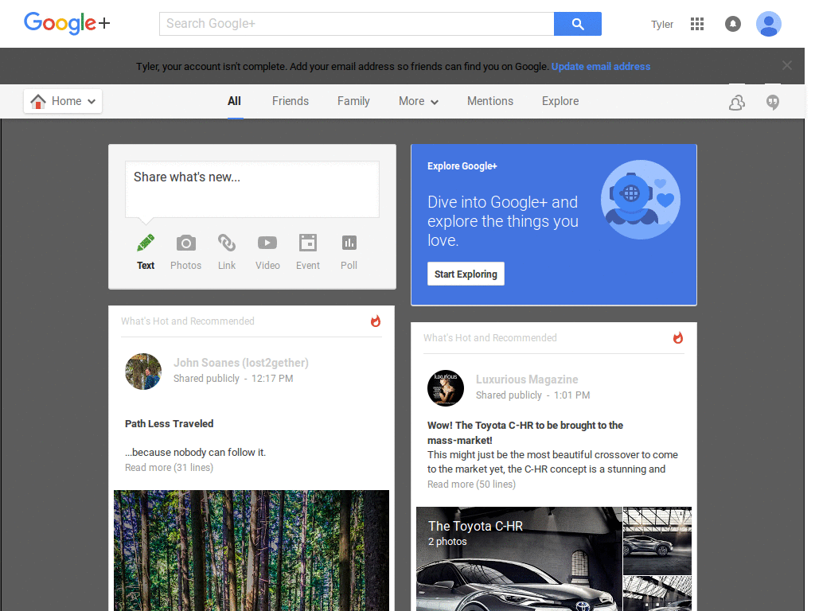Click the 1:01 PM post timestamp

click(571, 395)
